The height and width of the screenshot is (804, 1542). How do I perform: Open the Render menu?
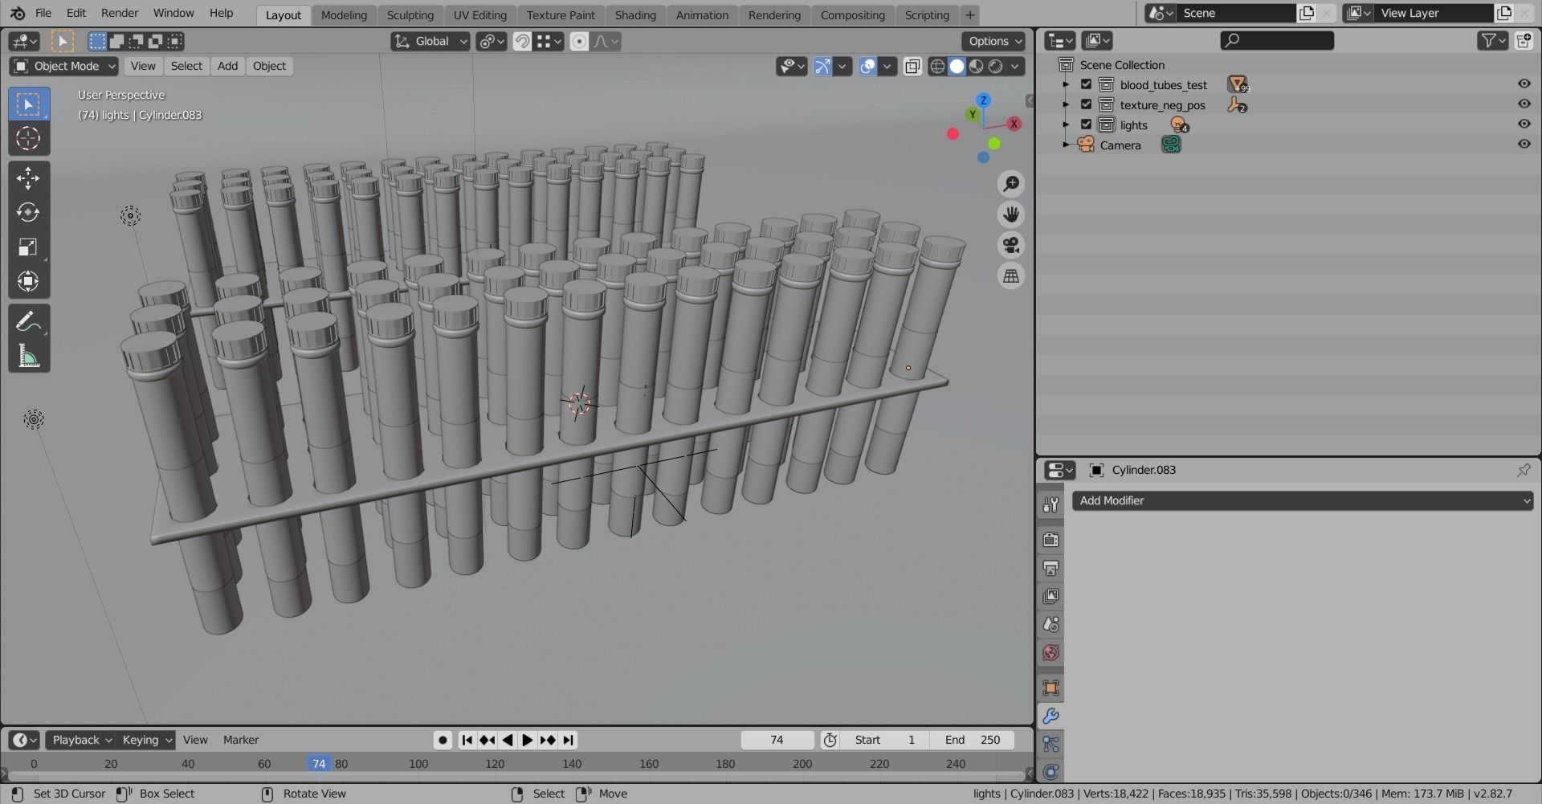tap(120, 13)
